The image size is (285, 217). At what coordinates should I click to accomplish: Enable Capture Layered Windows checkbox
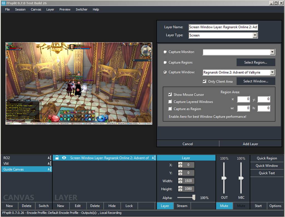pyautogui.click(x=170, y=102)
